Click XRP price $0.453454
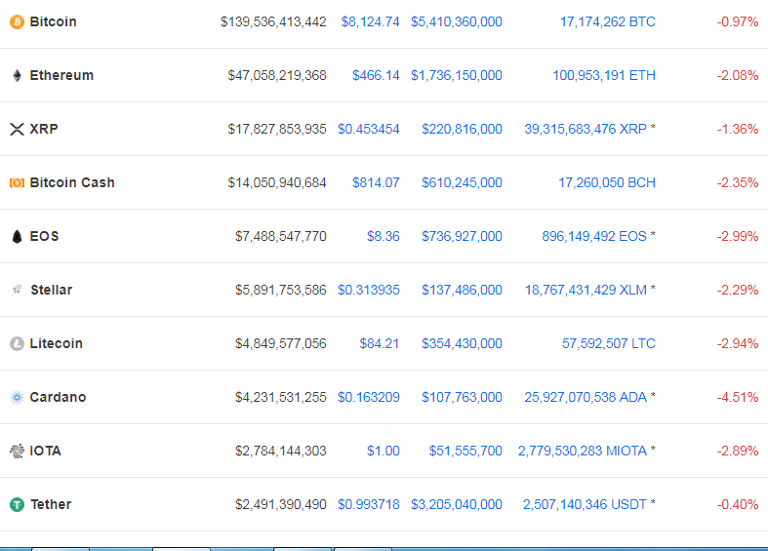Viewport: 768px width, 551px height. (368, 129)
